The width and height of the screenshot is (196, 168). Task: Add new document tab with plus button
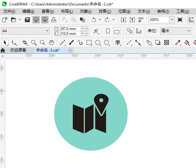point(70,50)
